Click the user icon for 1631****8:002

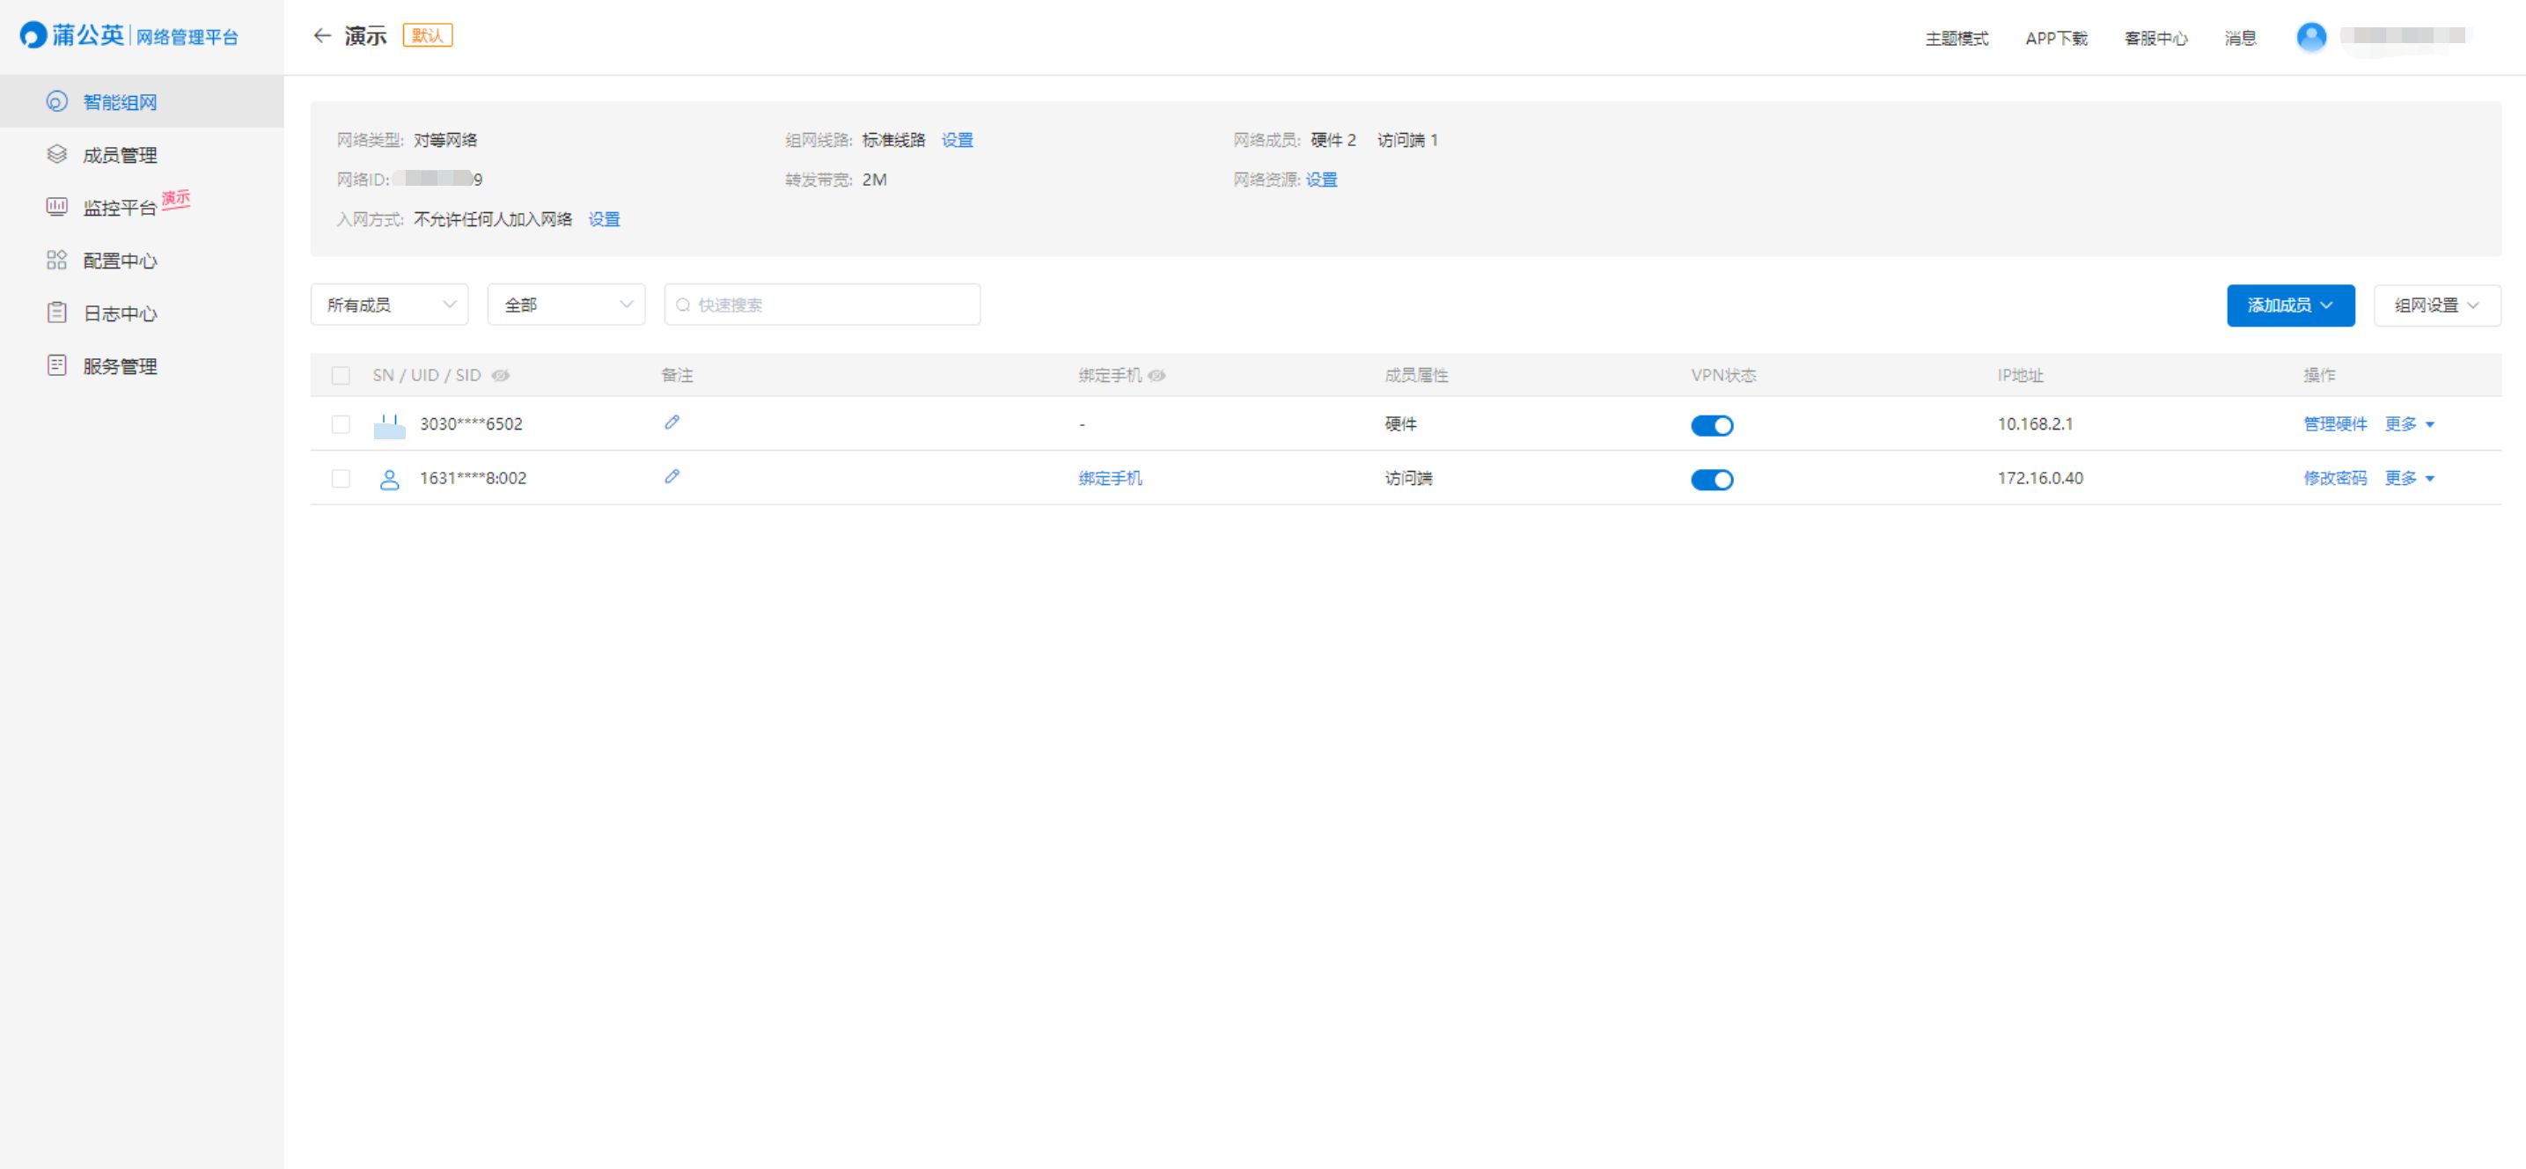coord(389,480)
